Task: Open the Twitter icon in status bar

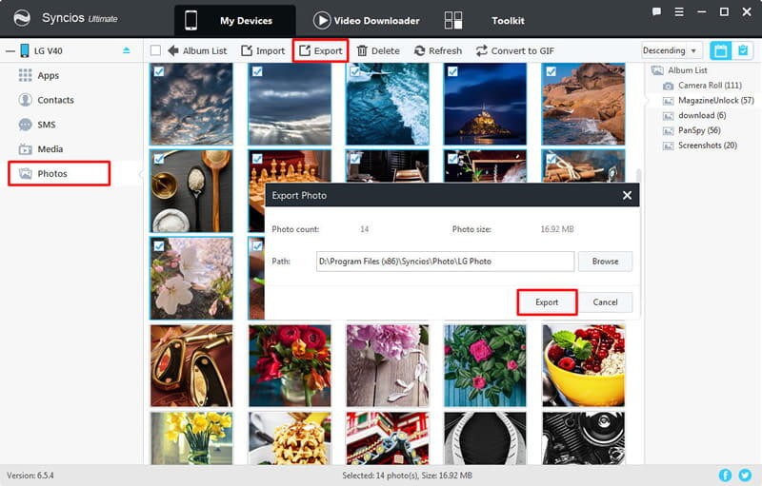Action: [745, 476]
